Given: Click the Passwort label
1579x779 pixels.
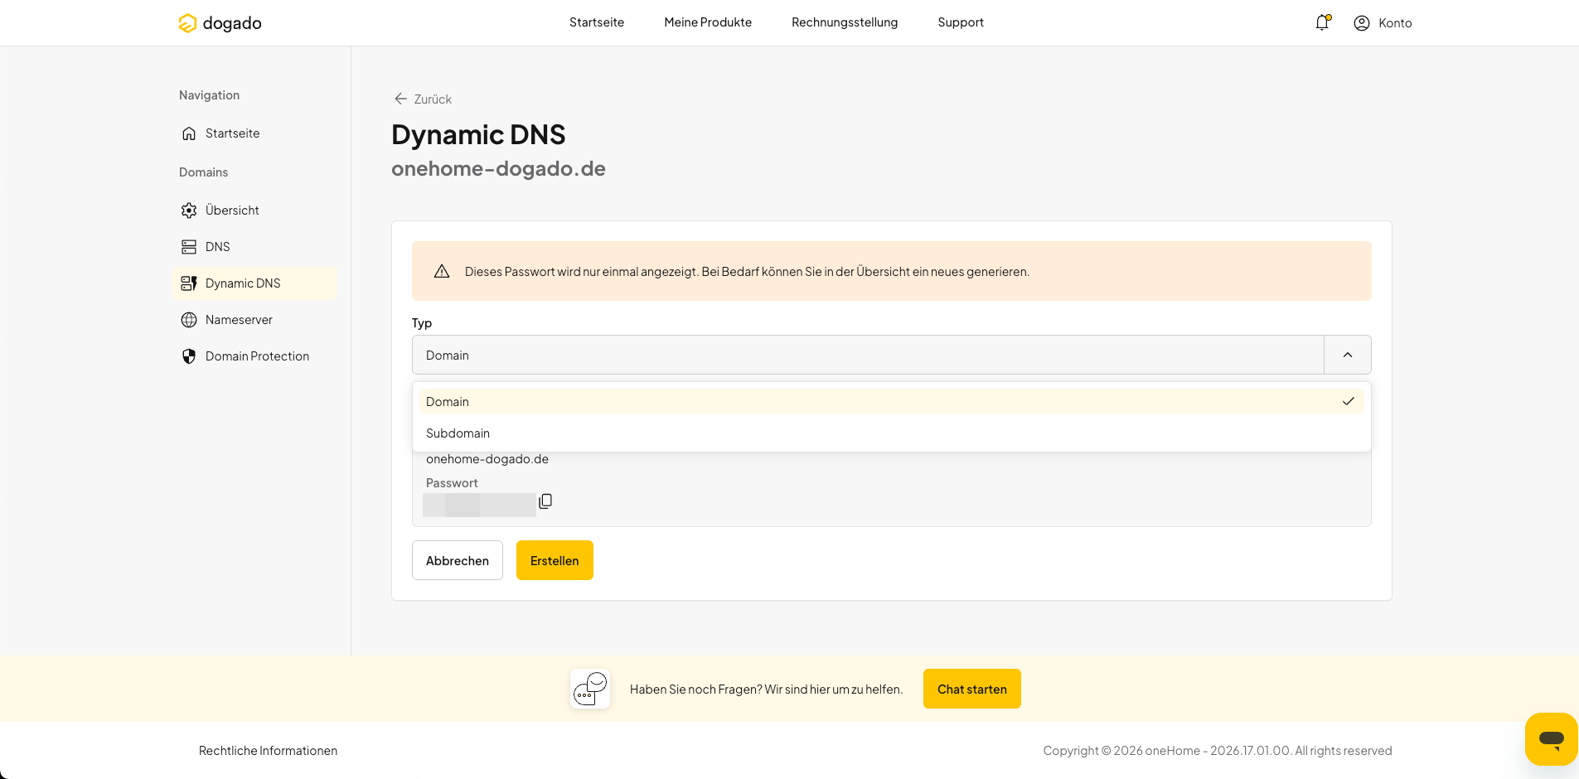Looking at the screenshot, I should pos(452,483).
